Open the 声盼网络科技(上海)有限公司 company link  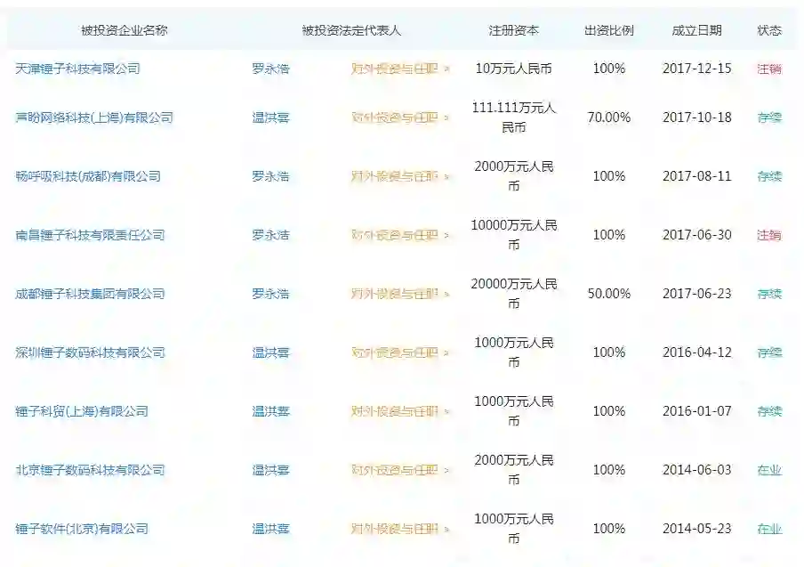[x=94, y=117]
